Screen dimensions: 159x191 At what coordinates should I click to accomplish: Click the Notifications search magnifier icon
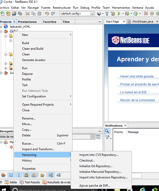pyautogui.click(x=107, y=132)
